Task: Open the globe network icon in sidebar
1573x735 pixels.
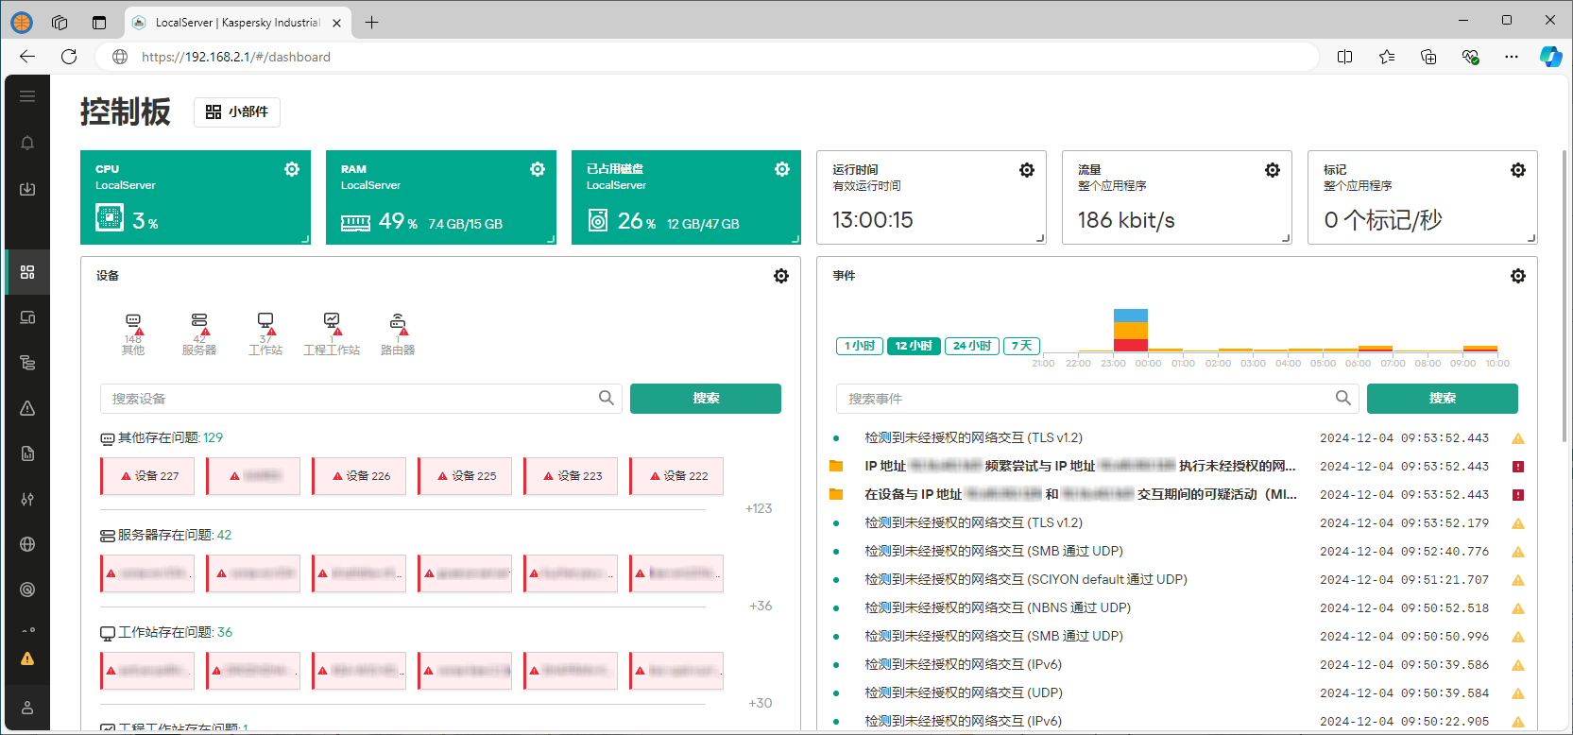Action: (x=27, y=544)
